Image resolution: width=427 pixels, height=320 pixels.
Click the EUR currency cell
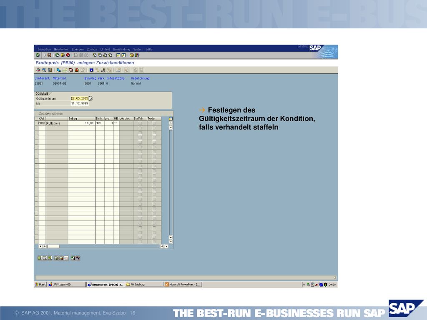(x=100, y=123)
